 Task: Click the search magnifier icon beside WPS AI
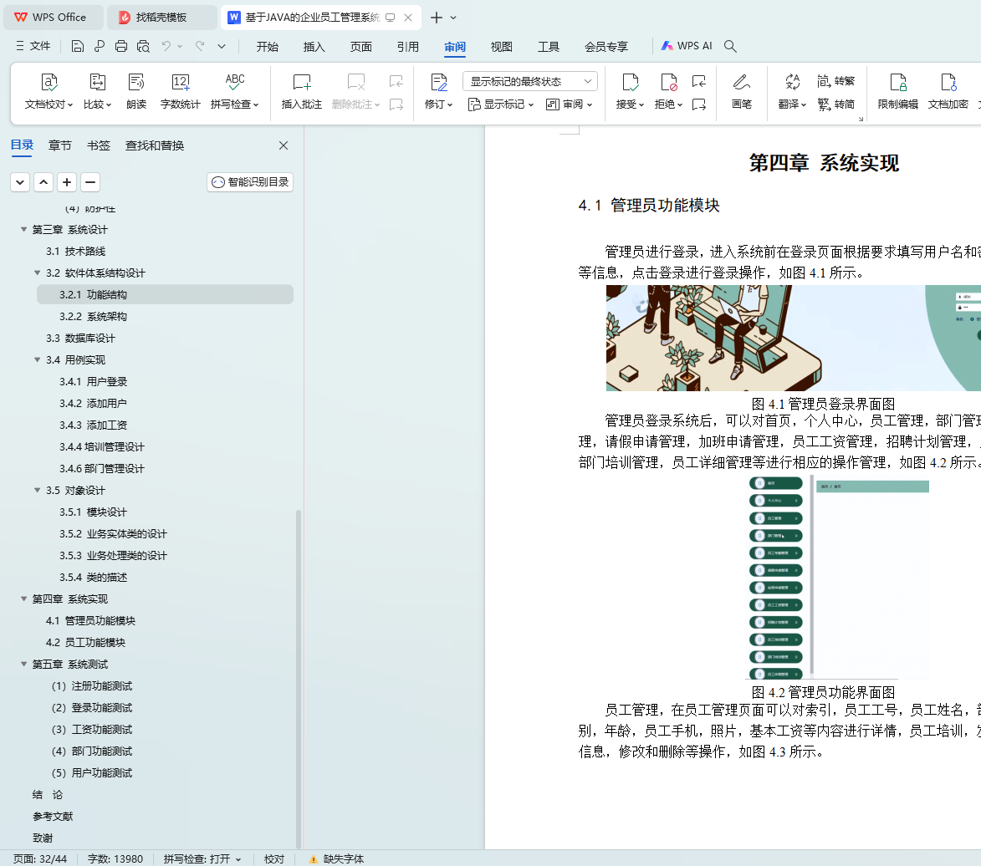coord(730,47)
